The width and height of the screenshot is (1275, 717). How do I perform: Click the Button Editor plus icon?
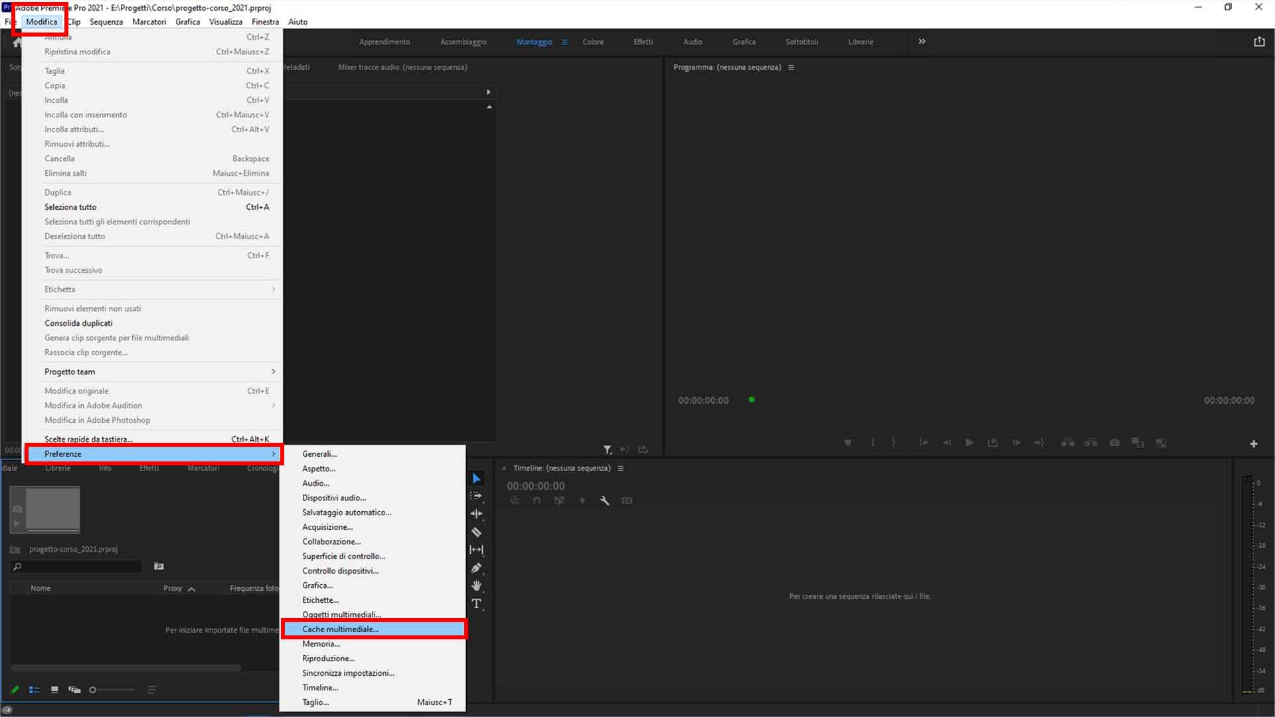pos(1254,443)
